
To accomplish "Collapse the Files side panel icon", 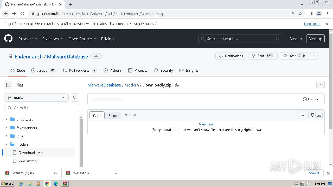I will 8,85.
